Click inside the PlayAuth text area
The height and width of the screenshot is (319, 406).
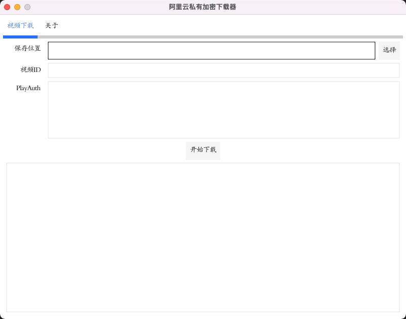tap(224, 110)
